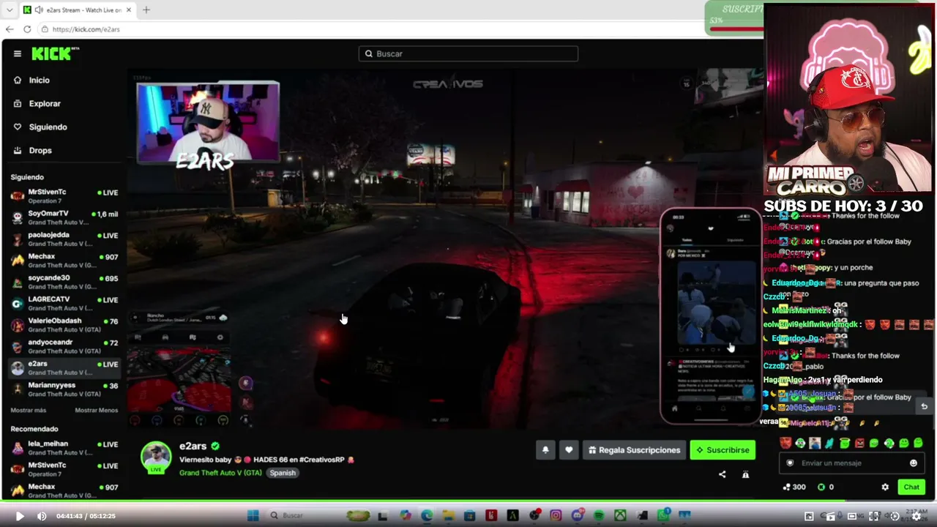Open video player settings gear
This screenshot has width=937, height=527.
pyautogui.click(x=916, y=516)
